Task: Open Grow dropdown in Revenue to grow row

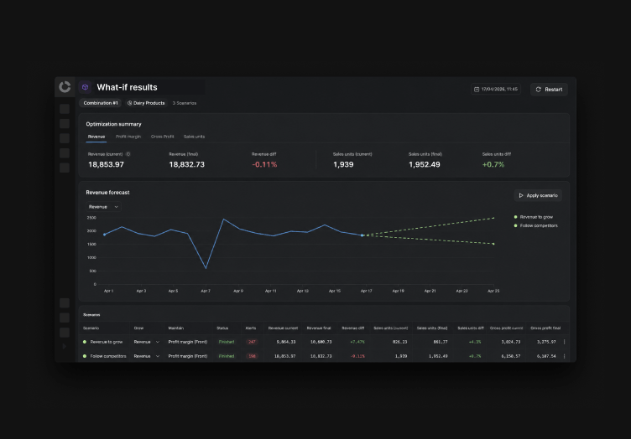Action: pyautogui.click(x=147, y=342)
